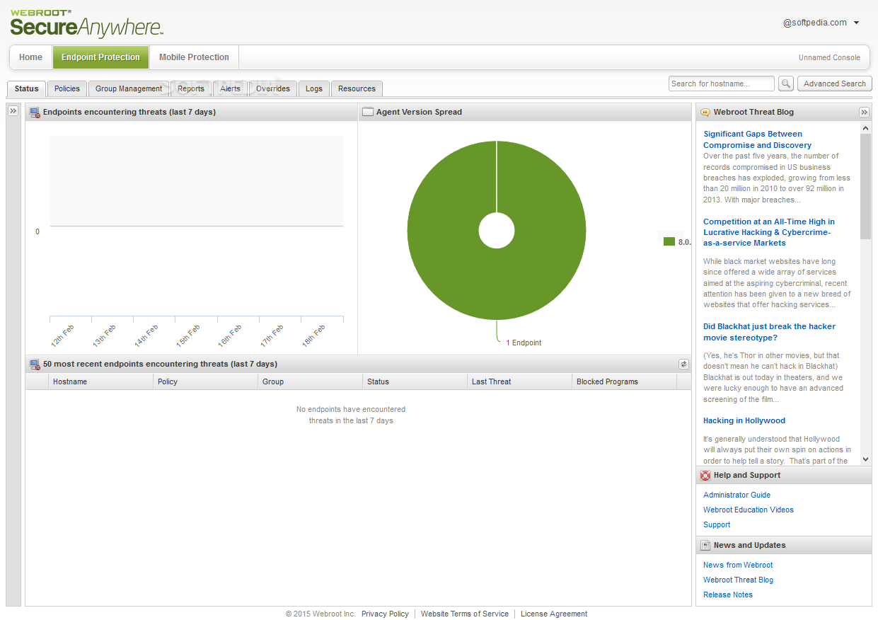Click the News and Updates newspaper icon
The width and height of the screenshot is (878, 620).
click(x=705, y=546)
